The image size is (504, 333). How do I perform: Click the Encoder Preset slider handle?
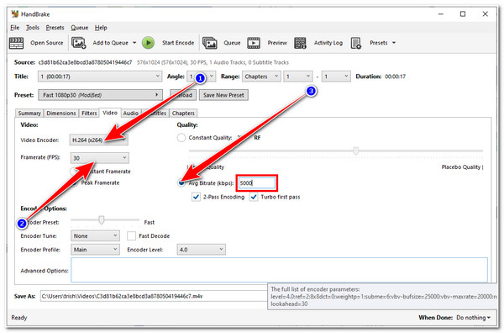pyautogui.click(x=102, y=220)
